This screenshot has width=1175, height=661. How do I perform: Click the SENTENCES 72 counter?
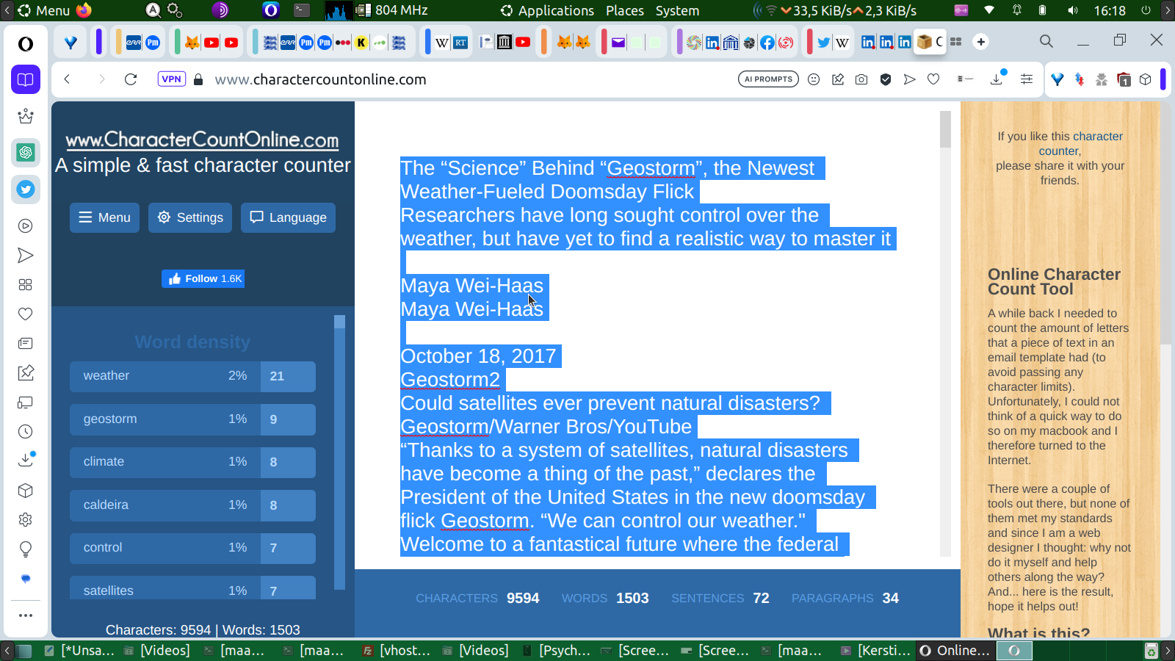pos(720,598)
